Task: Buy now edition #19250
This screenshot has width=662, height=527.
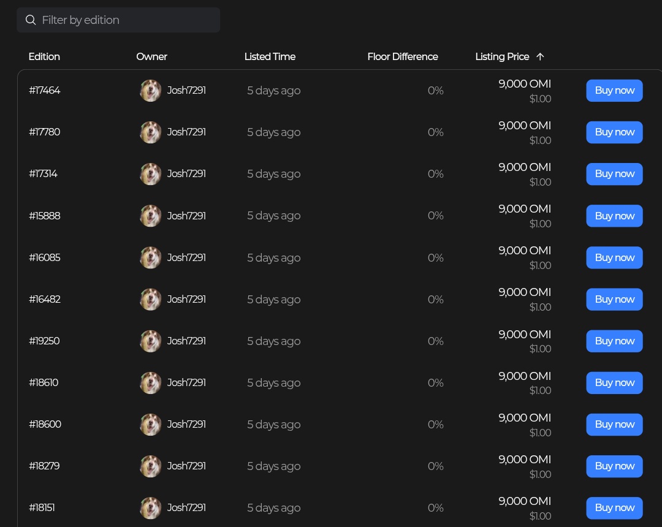Action: pos(614,341)
